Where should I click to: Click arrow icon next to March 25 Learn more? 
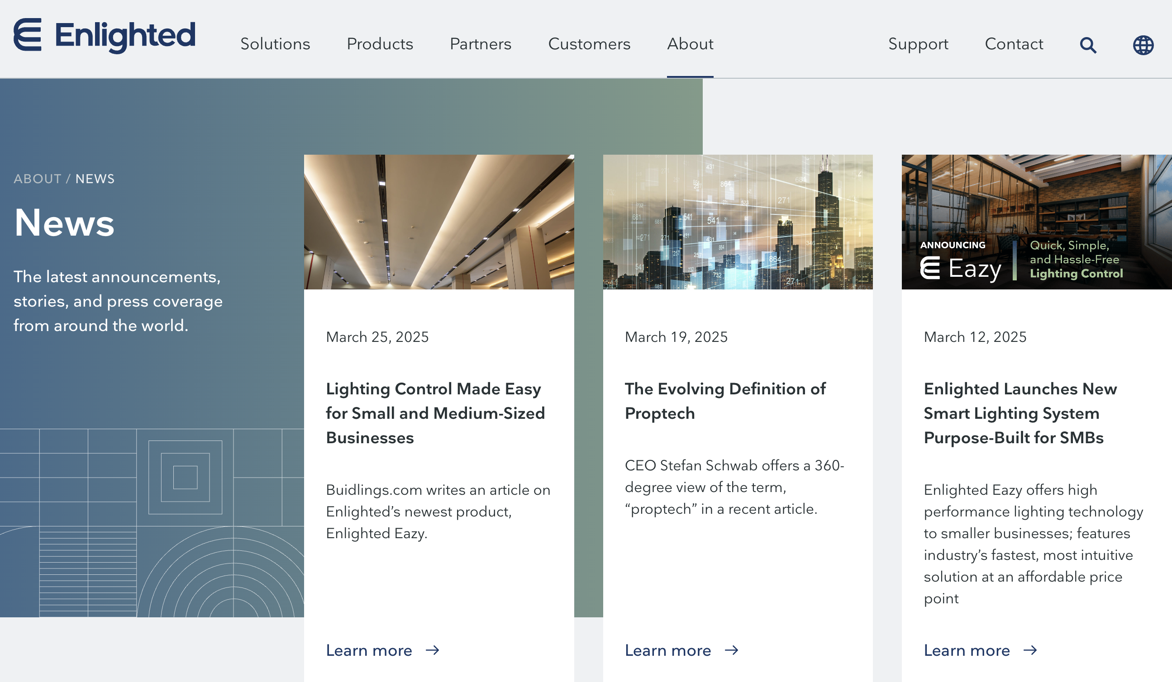433,650
